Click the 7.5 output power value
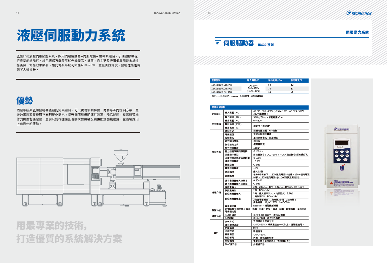The image size is (387, 263). point(270,88)
